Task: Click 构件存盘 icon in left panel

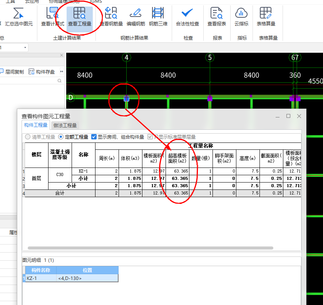Action: [31, 72]
